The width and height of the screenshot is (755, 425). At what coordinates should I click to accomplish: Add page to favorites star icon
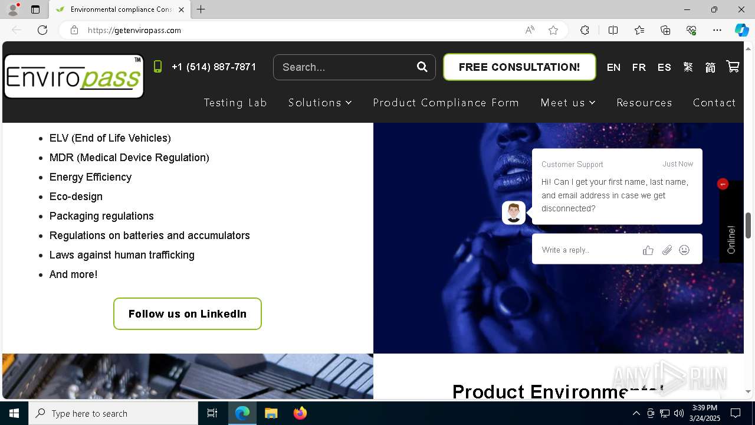pos(553,30)
